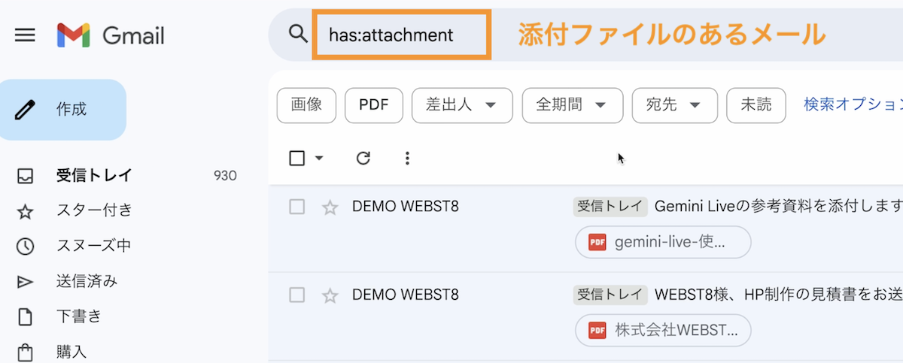Open the gemini-live PDF attachment chip

(x=663, y=242)
